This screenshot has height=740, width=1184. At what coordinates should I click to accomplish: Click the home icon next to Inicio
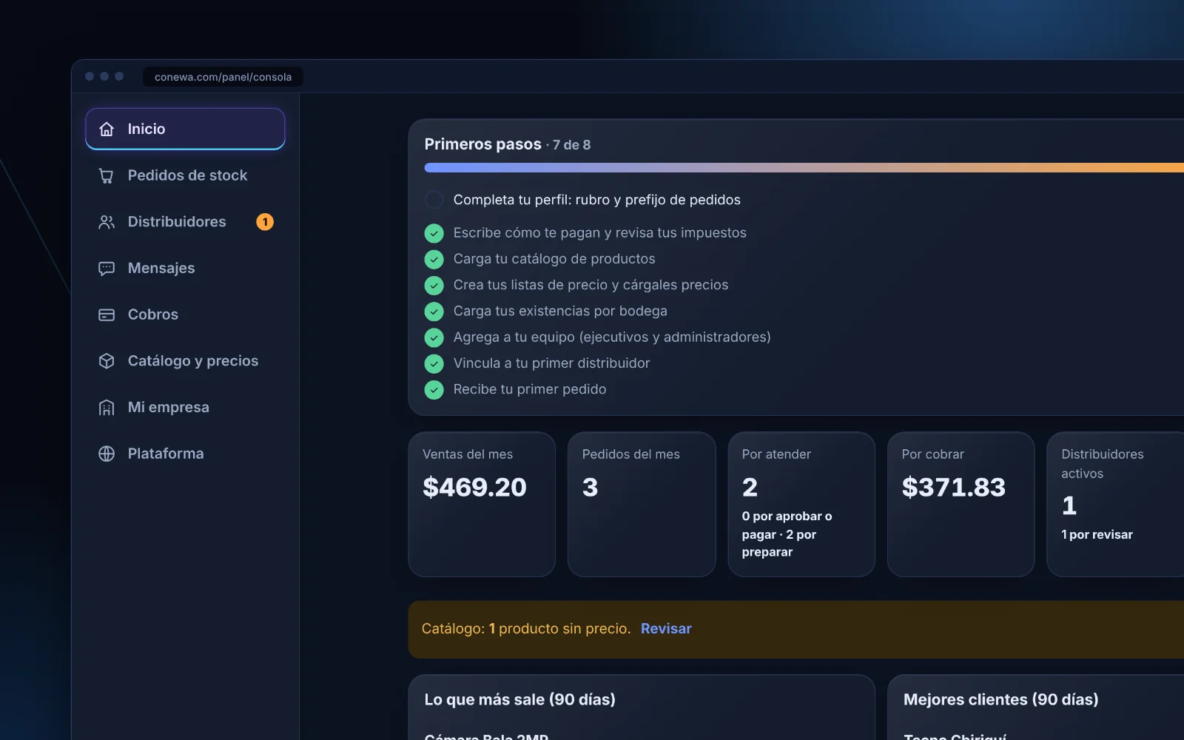click(x=107, y=129)
